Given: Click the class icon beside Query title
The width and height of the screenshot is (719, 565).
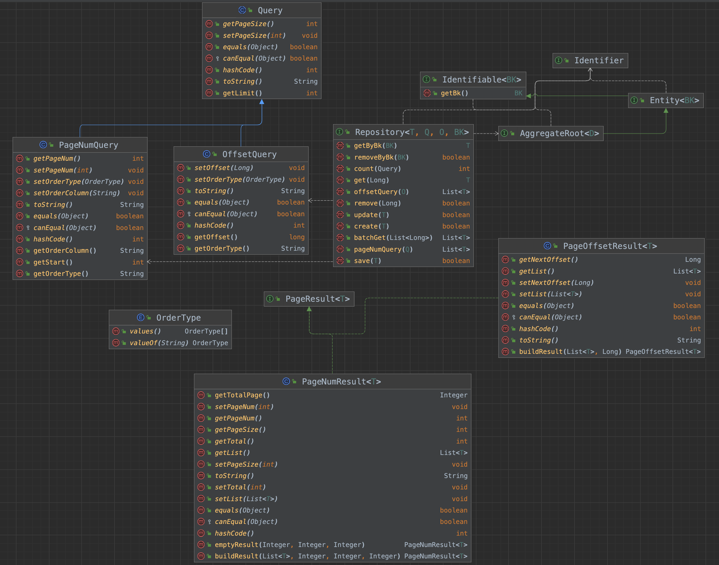Looking at the screenshot, I should (x=242, y=10).
